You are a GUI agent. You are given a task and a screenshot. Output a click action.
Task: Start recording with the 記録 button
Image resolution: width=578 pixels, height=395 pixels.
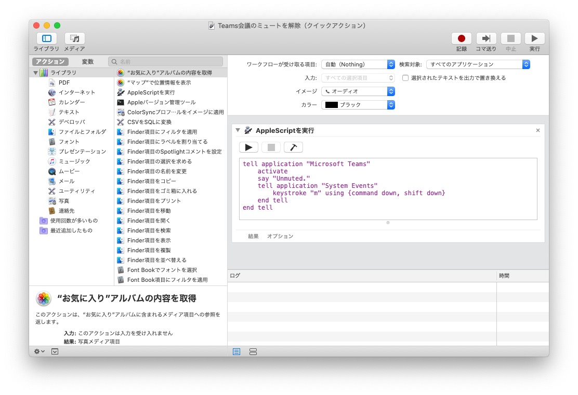[x=461, y=38]
